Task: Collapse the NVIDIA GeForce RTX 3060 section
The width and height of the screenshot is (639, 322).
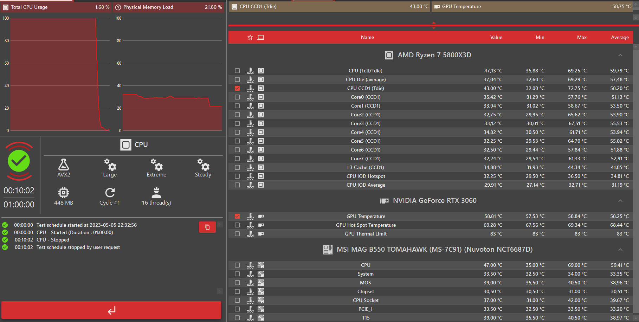Action: (x=620, y=201)
